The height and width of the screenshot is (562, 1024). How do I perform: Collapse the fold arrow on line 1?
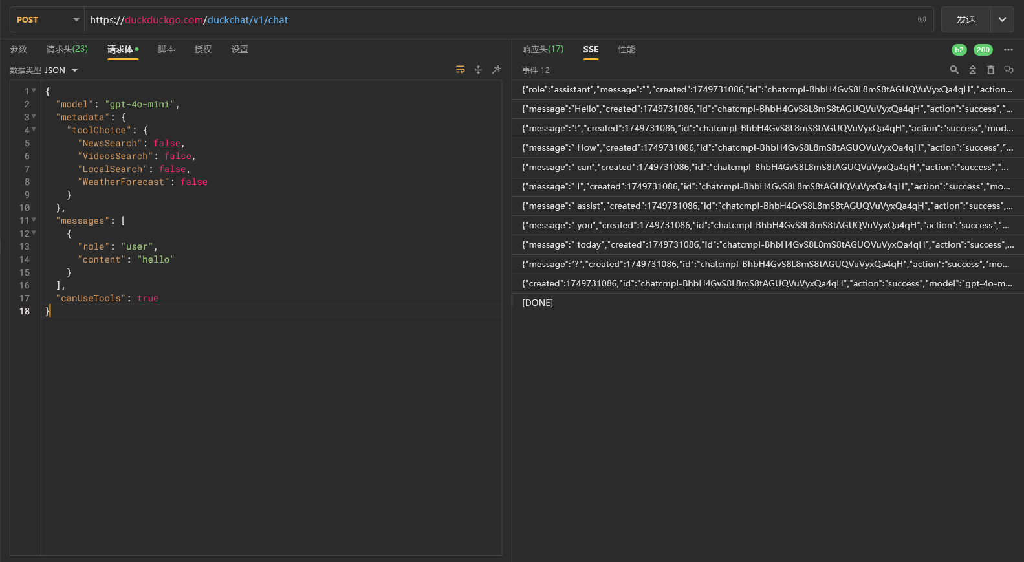(x=34, y=91)
